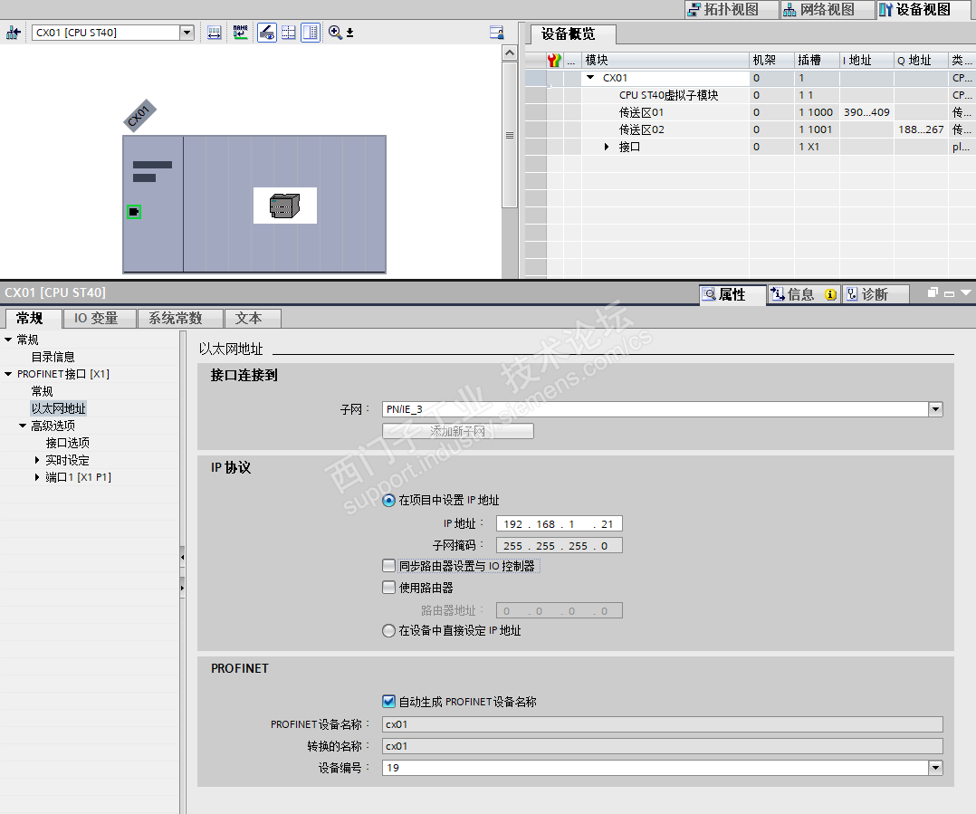Viewport: 976px width, 814px height.
Task: Click the CX01 rack label tag
Action: pyautogui.click(x=139, y=116)
